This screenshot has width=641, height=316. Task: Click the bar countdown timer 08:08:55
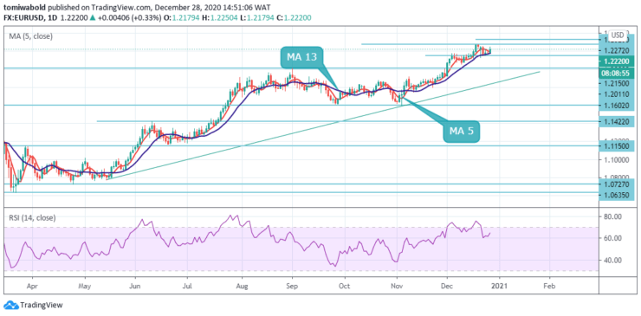(x=618, y=74)
